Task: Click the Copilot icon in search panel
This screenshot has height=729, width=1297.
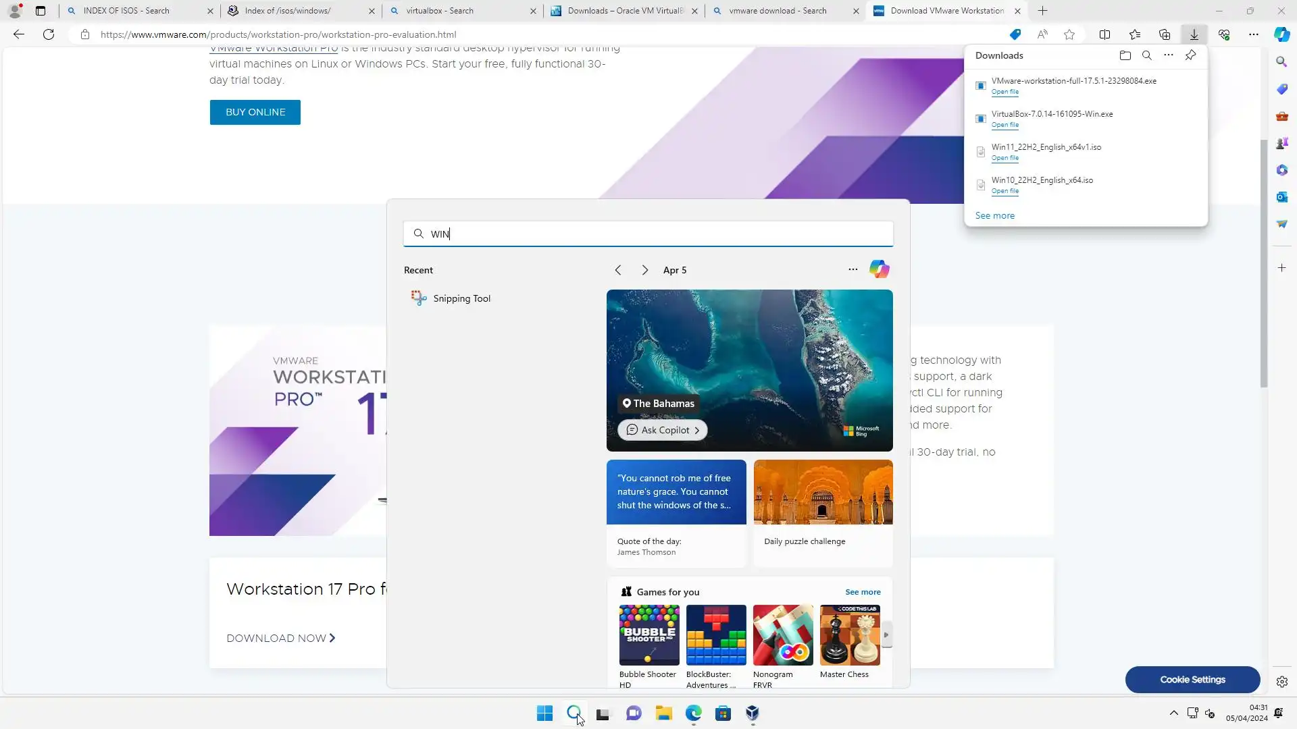Action: pyautogui.click(x=879, y=269)
